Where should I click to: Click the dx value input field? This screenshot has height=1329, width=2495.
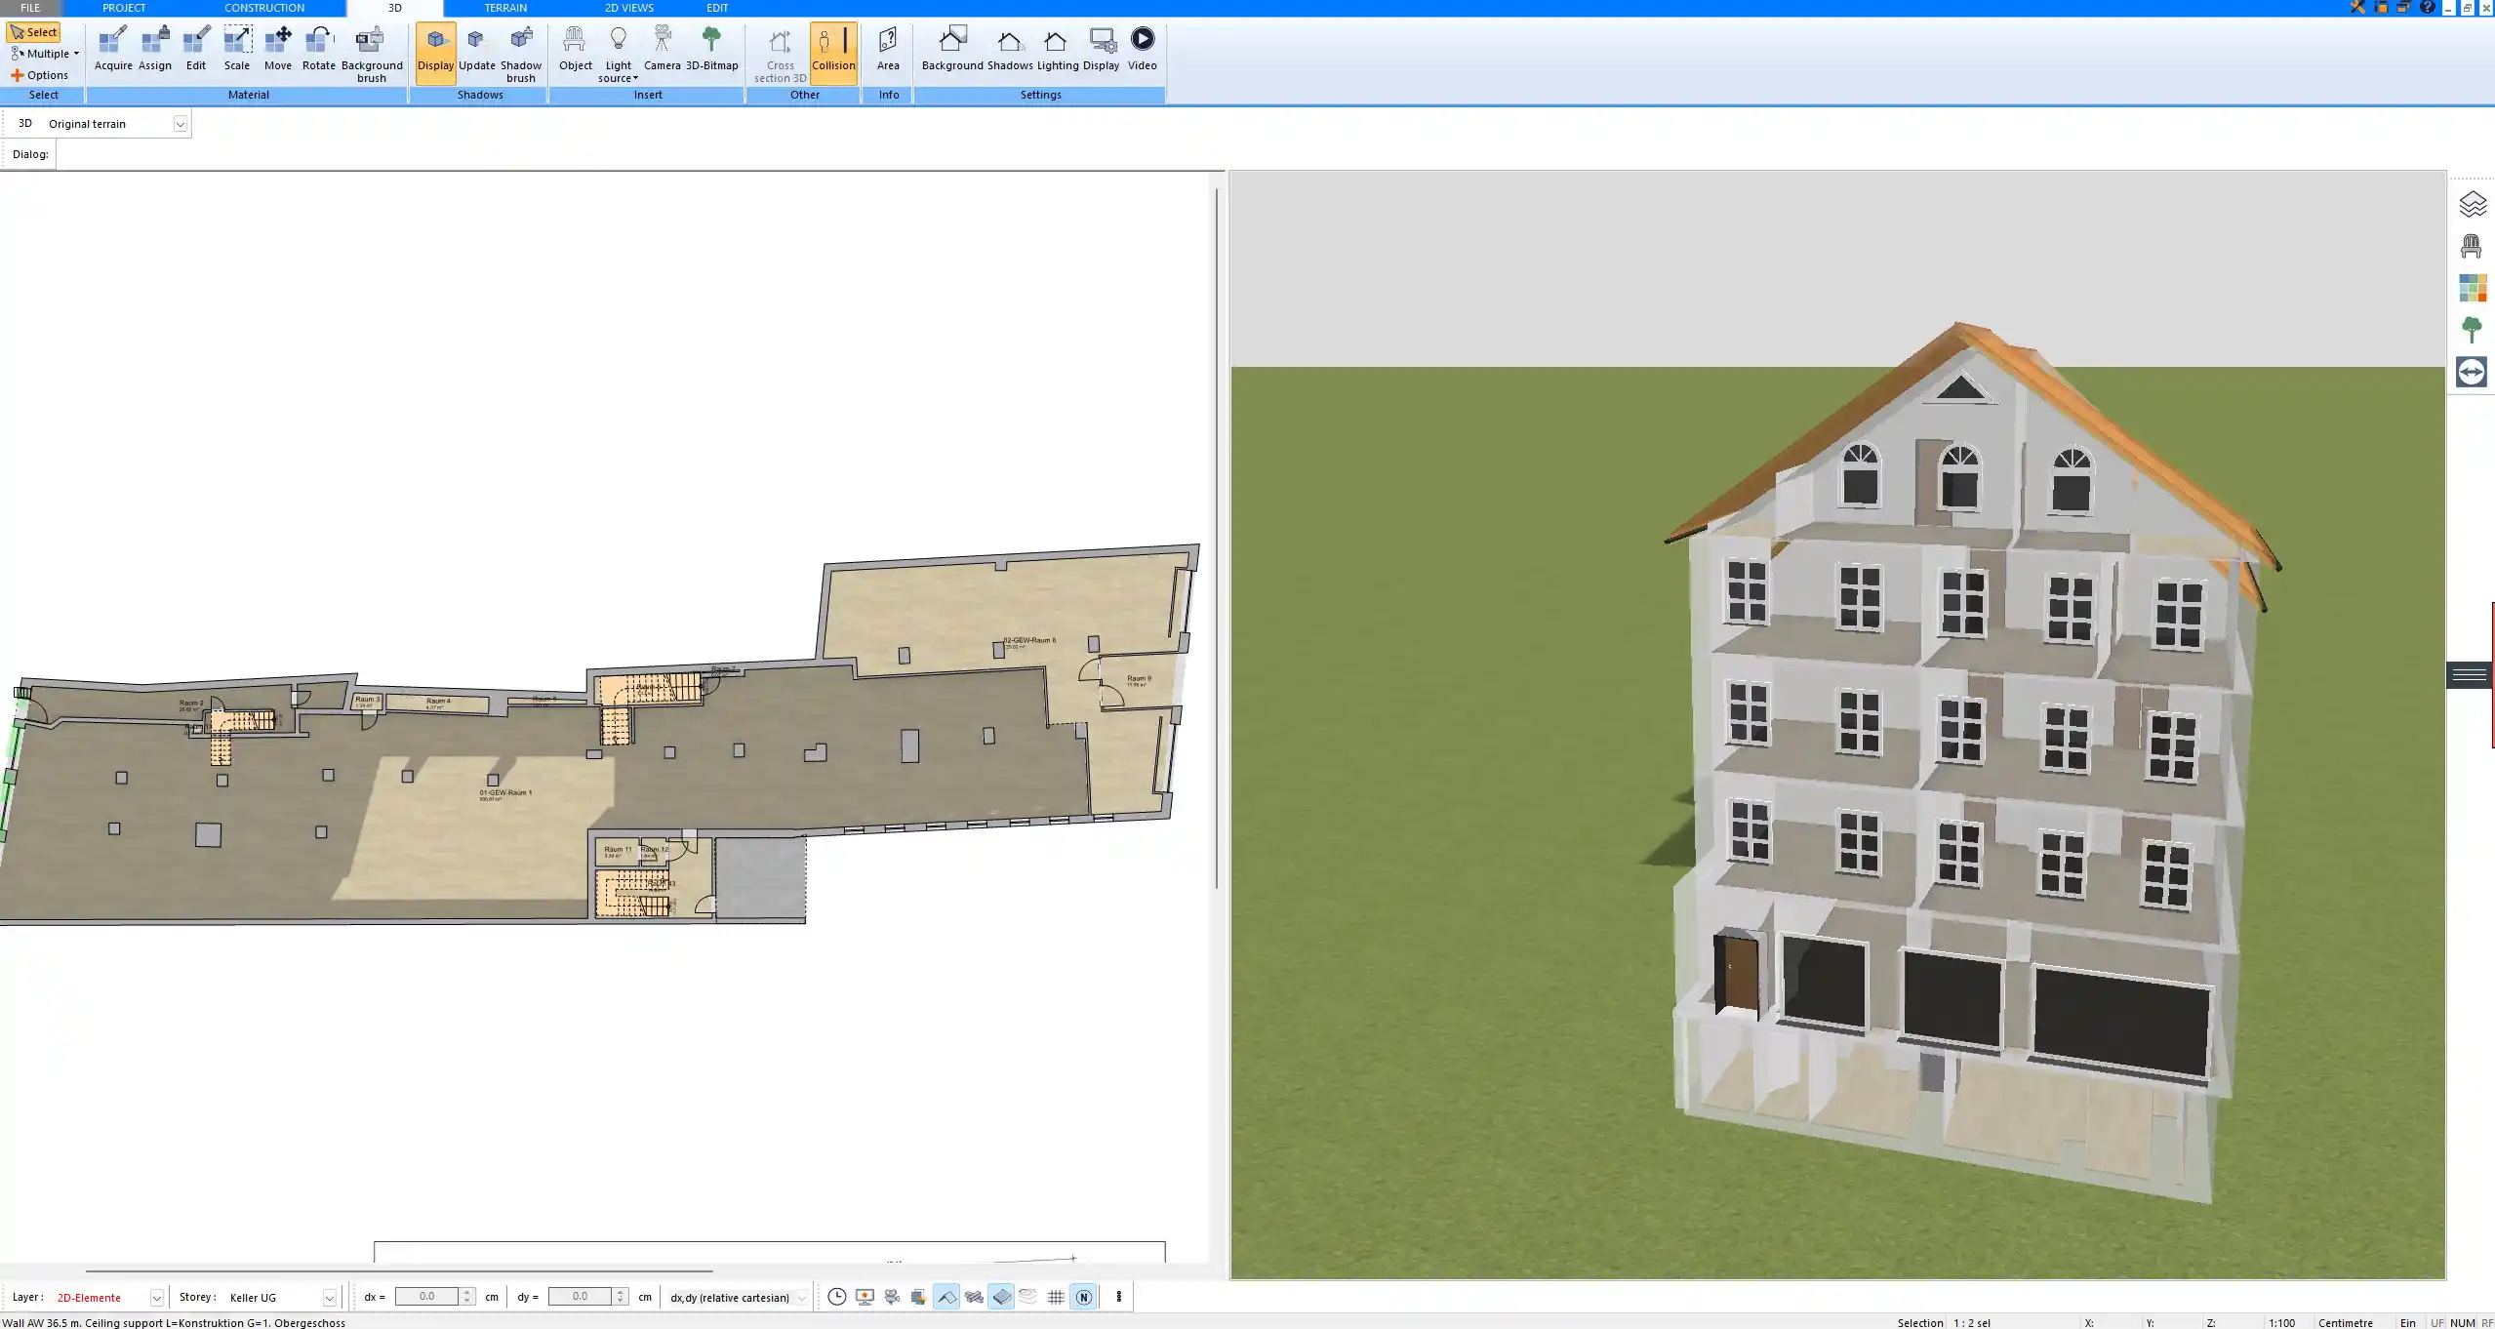(427, 1297)
